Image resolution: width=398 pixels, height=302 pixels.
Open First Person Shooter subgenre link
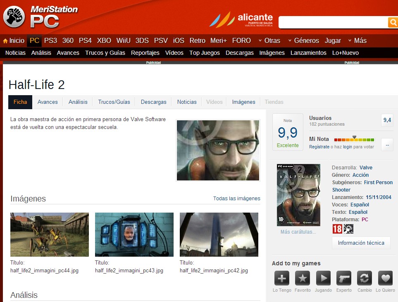(362, 186)
